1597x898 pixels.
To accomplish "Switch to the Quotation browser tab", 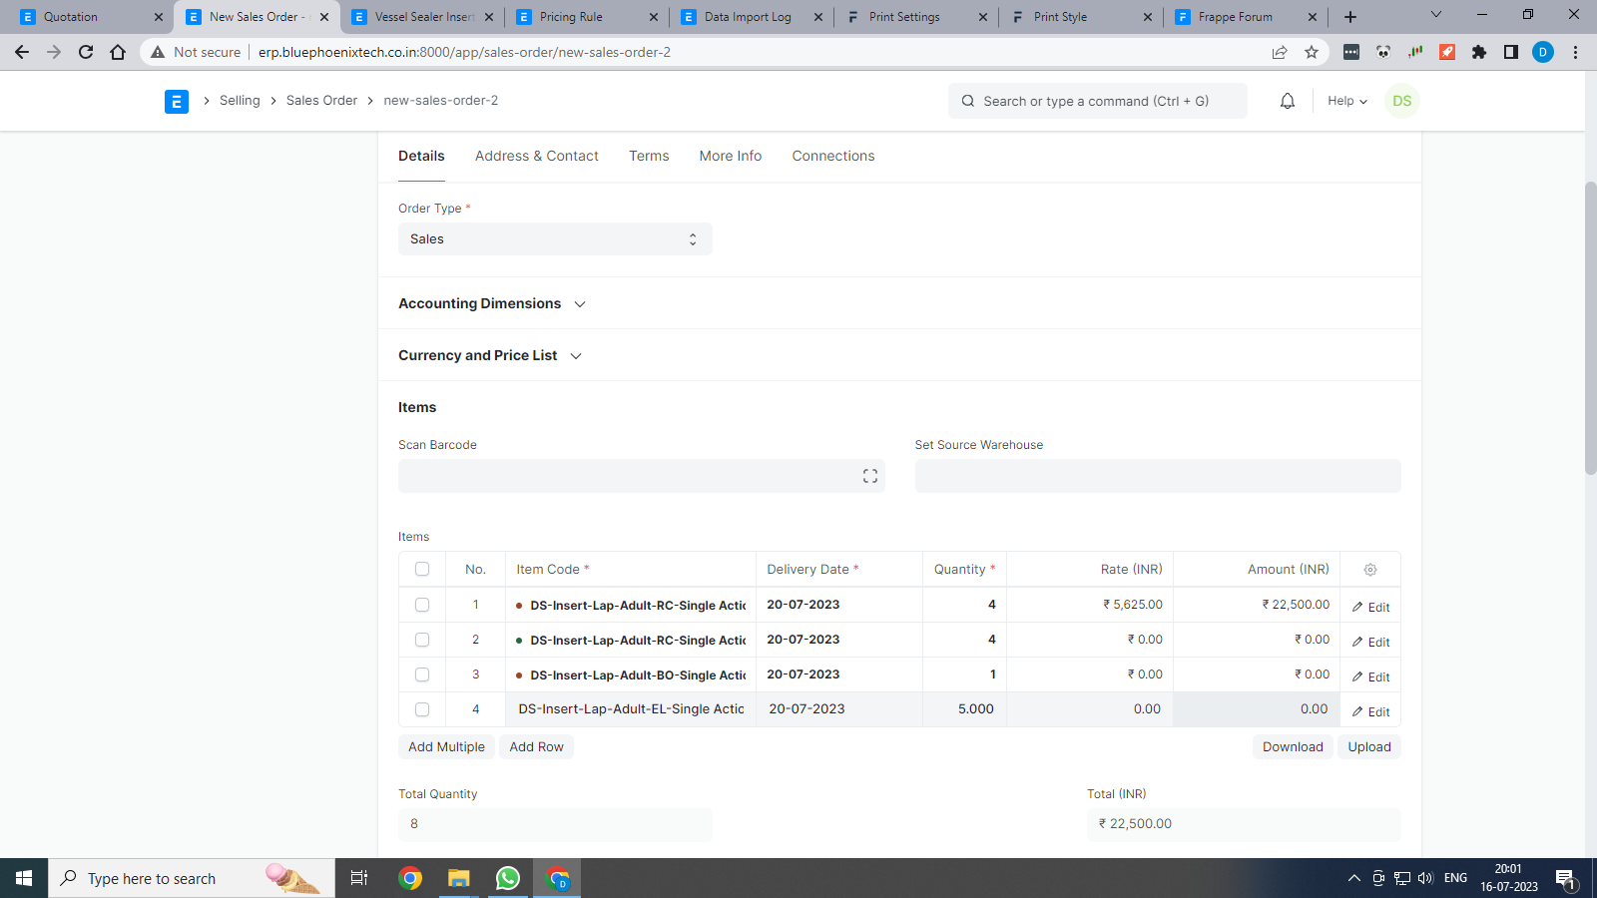I will (x=90, y=17).
